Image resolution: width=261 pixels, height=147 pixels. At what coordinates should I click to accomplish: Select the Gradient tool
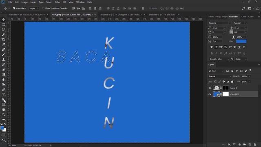(3, 74)
